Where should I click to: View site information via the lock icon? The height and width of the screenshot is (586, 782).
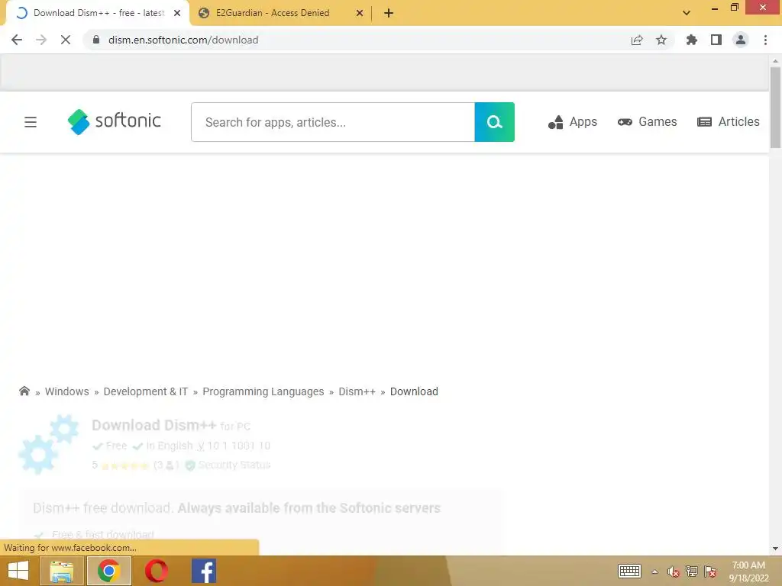tap(96, 40)
